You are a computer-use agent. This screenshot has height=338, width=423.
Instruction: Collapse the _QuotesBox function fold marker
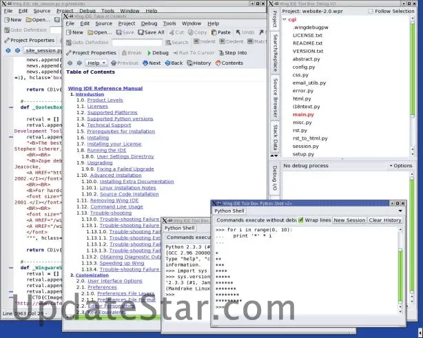pyautogui.click(x=11, y=107)
